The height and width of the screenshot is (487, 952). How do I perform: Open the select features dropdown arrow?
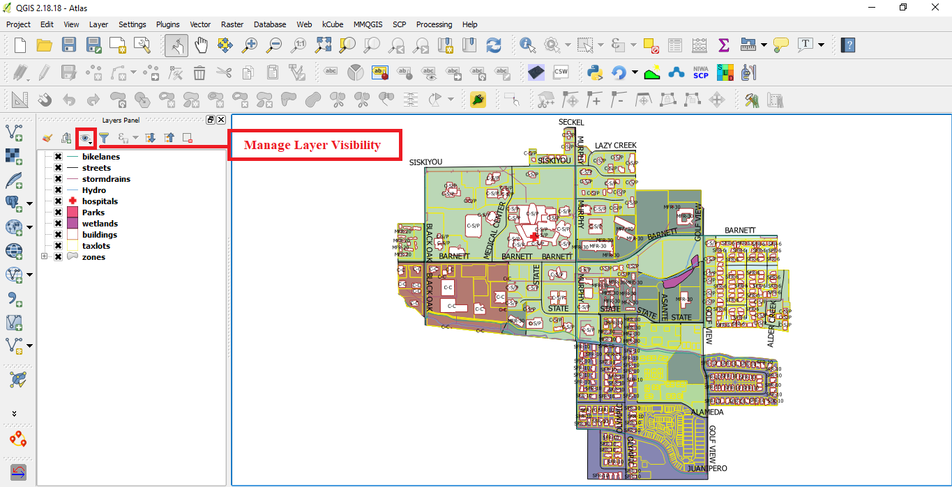(601, 45)
